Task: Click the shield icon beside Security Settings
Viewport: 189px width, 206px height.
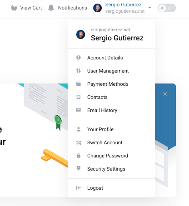Action: pyautogui.click(x=79, y=168)
